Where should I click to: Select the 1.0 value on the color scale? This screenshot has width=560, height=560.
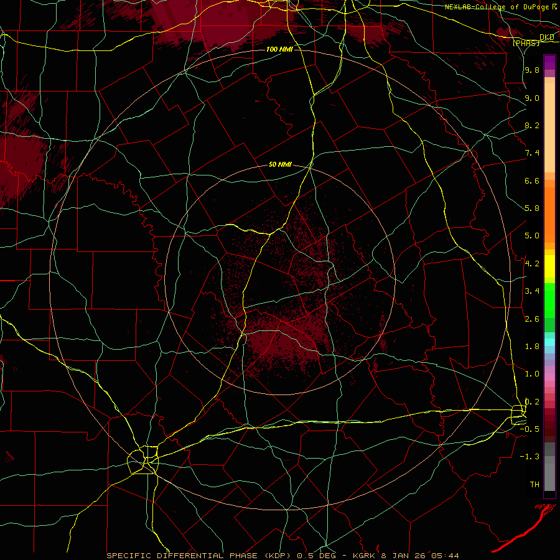[532, 374]
